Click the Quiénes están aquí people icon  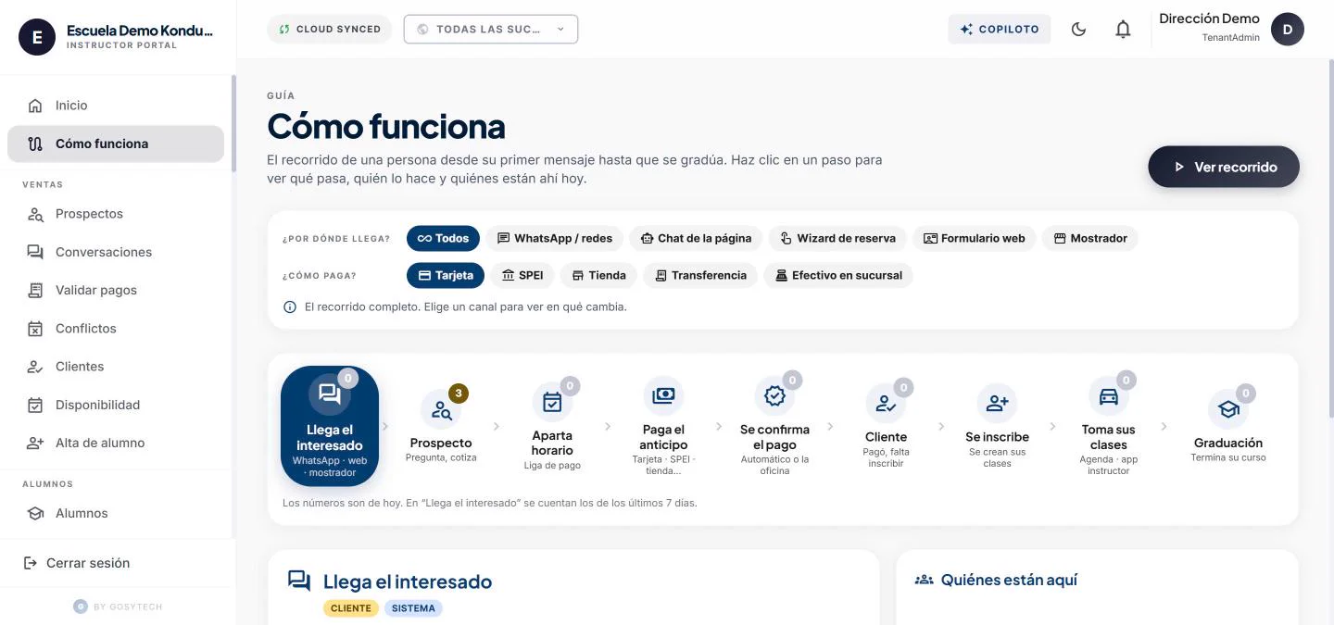[x=924, y=580]
